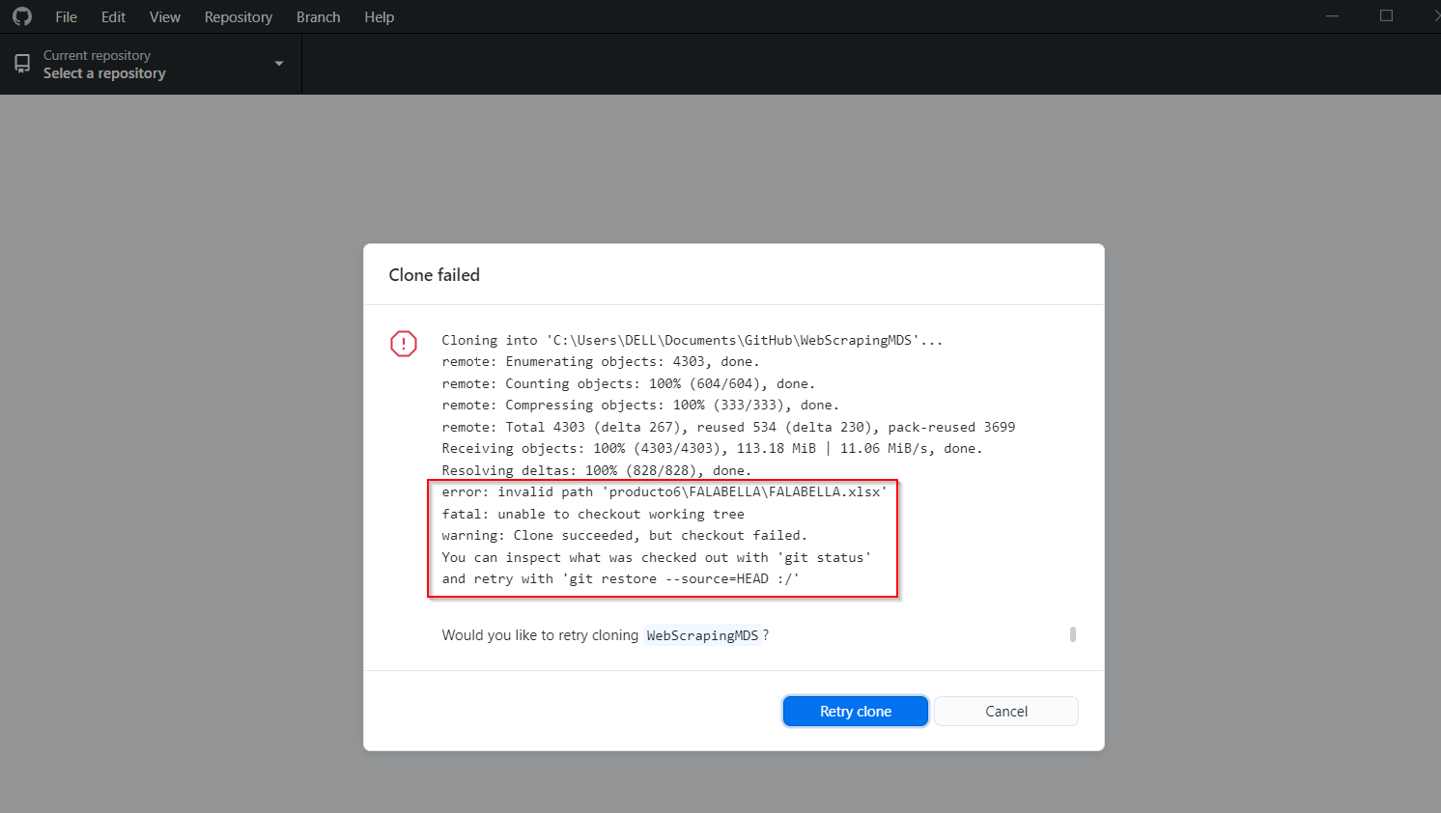
Task: Open the Help menu
Action: click(379, 16)
